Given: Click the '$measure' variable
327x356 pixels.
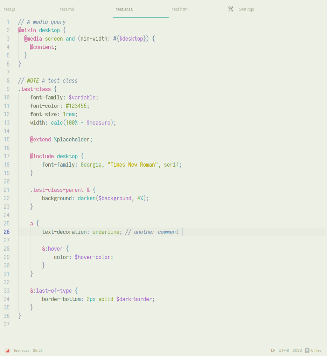Looking at the screenshot, I should point(98,123).
